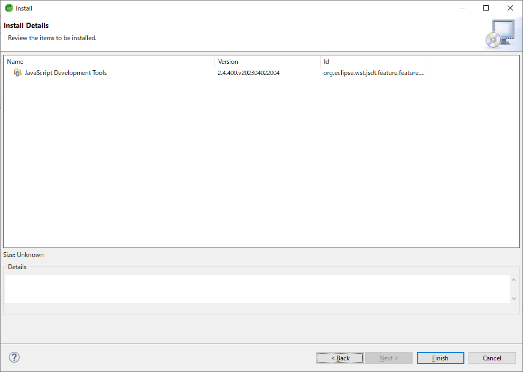
Task: Click the JavaScript Development Tools feature icon
Action: coord(17,73)
